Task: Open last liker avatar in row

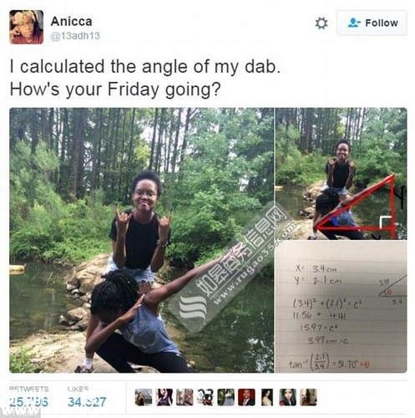Action: (x=308, y=397)
